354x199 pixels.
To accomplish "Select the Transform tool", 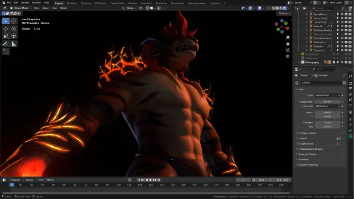I will click(13, 35).
